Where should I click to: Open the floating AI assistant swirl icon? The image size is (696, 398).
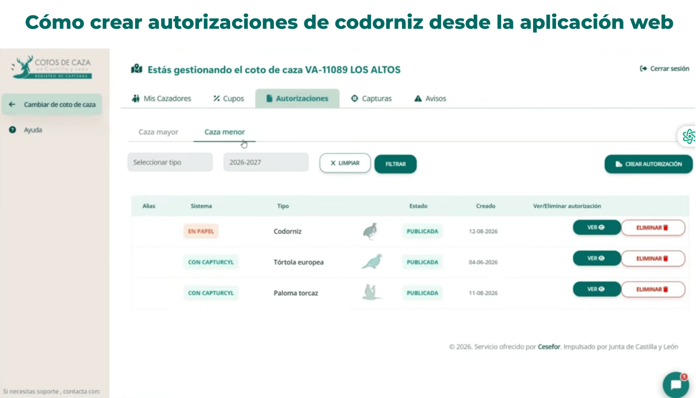(689, 136)
